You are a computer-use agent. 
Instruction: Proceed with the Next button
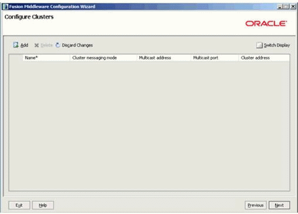[279, 205]
